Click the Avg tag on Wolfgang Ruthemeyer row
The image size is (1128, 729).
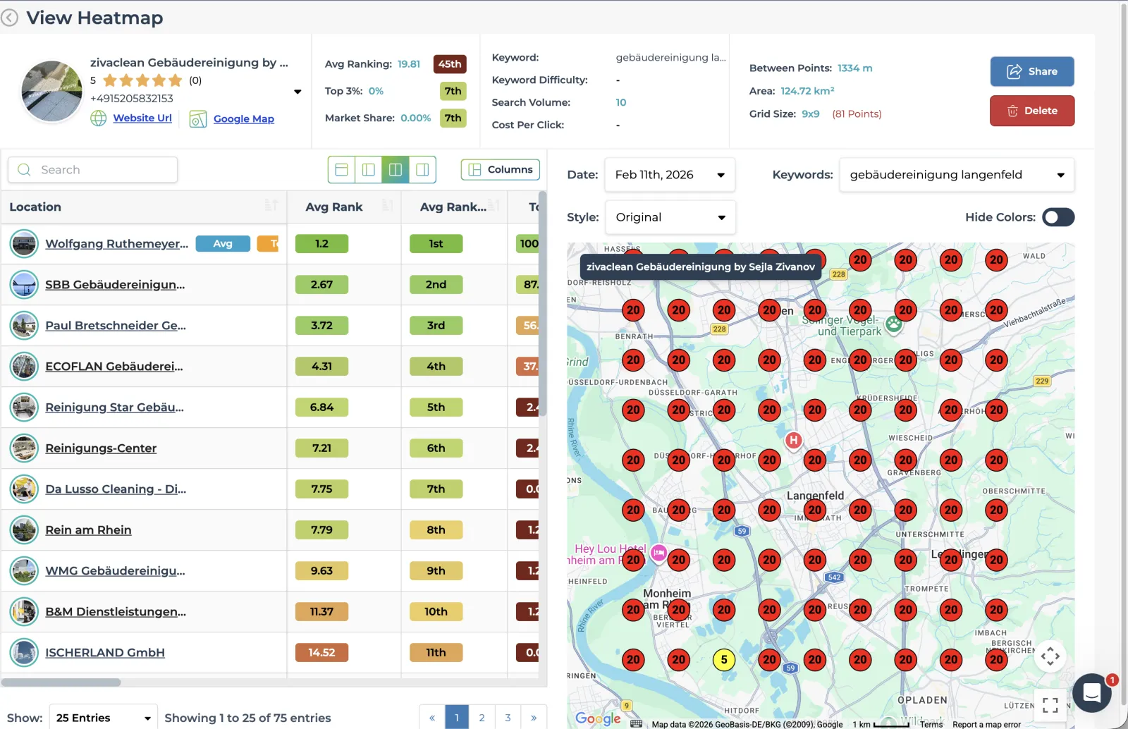pyautogui.click(x=223, y=244)
